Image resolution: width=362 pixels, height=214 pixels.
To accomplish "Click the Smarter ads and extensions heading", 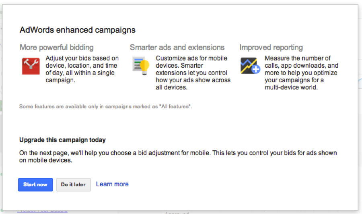I will coord(177,48).
